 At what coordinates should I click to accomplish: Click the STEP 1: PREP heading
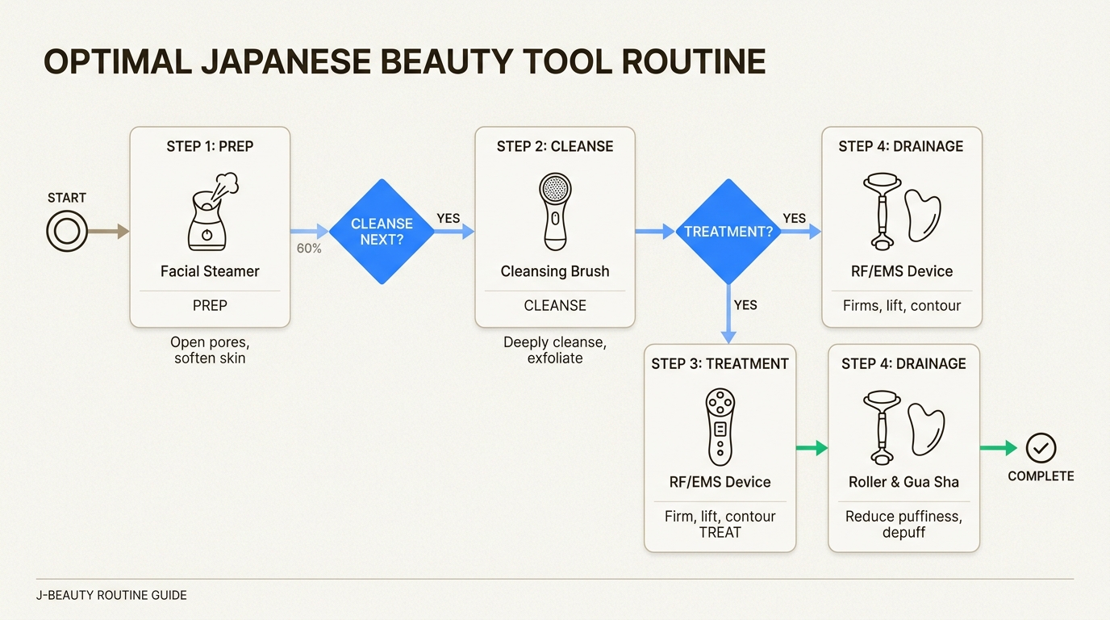pos(210,146)
